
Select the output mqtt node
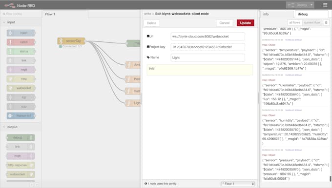click(x=21, y=156)
